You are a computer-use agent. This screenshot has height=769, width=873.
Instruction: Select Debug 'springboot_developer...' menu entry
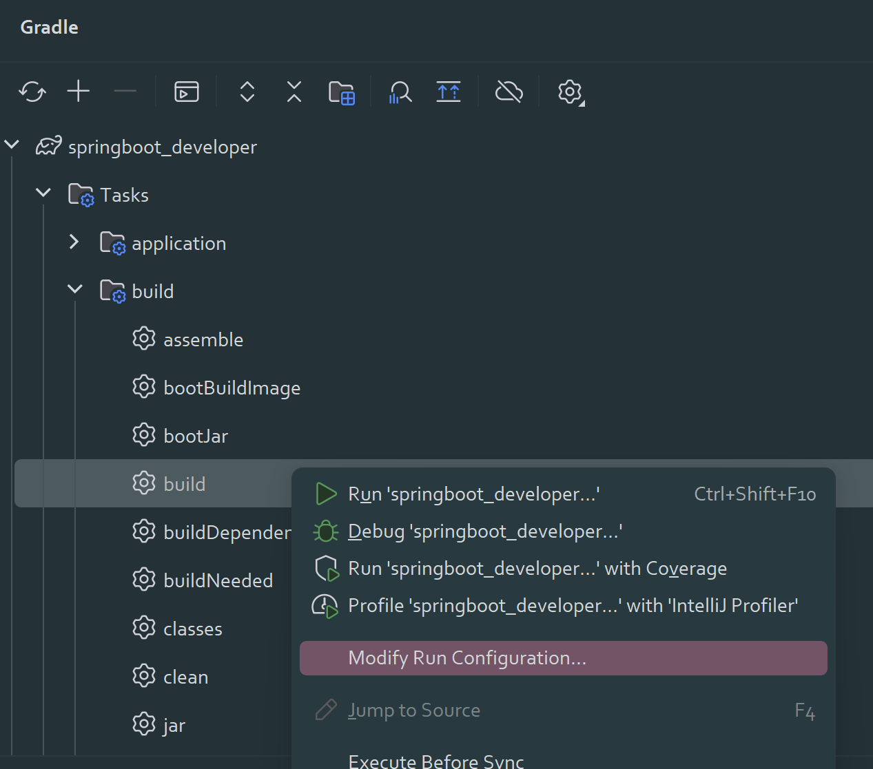coord(564,531)
